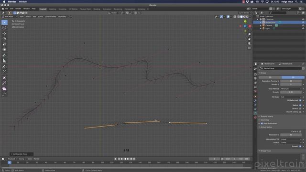Select the Draw curve tool

pos(4,66)
